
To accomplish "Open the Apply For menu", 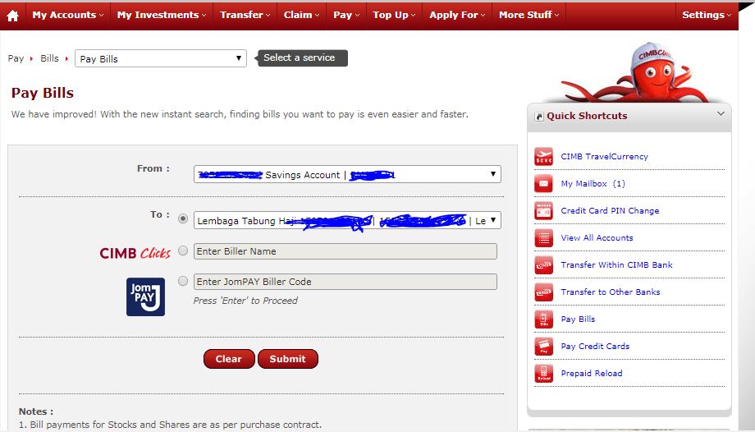I will tap(457, 15).
